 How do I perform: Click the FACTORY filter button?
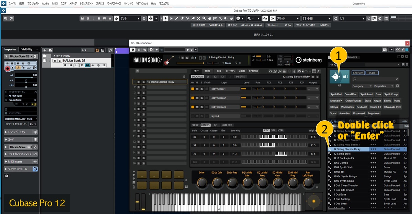click(x=358, y=73)
